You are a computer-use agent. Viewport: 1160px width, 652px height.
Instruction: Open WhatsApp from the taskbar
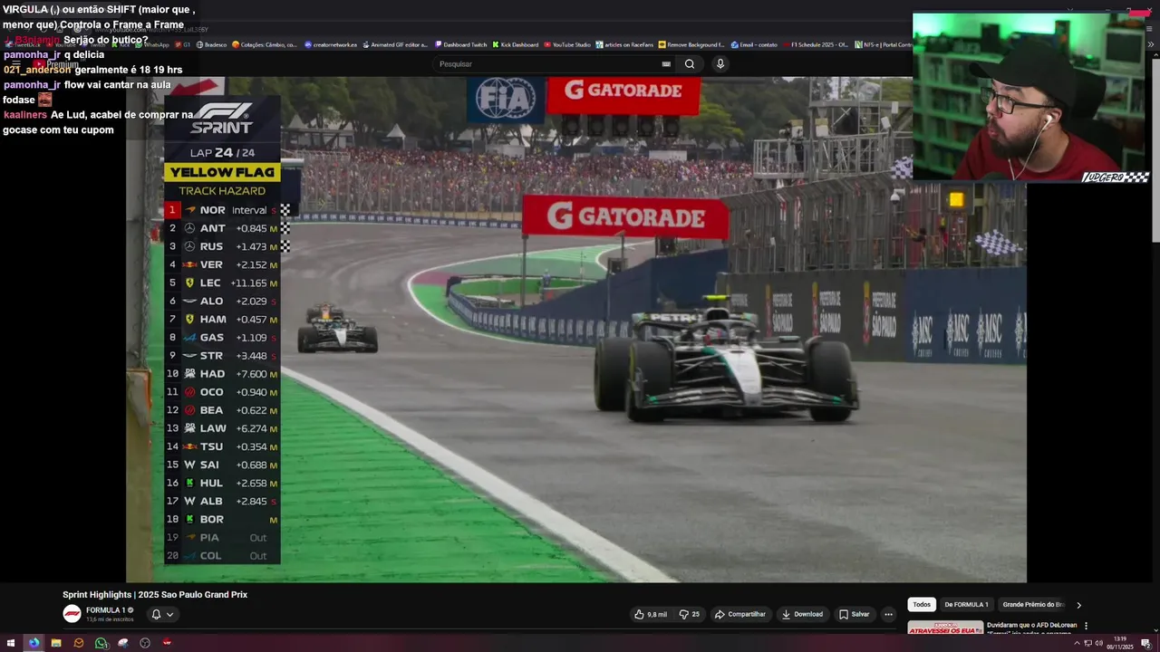click(101, 643)
